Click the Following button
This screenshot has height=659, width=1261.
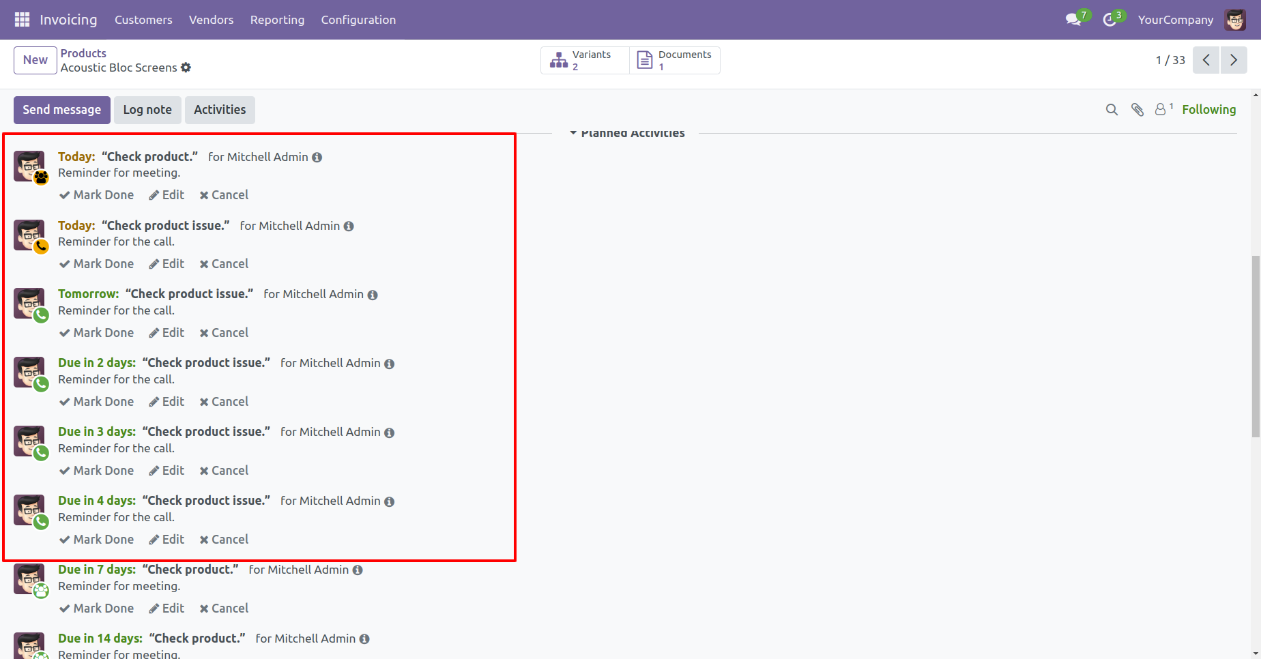[1208, 110]
